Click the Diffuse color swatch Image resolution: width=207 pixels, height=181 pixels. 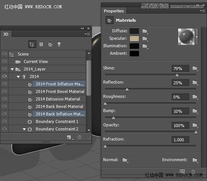point(134,31)
